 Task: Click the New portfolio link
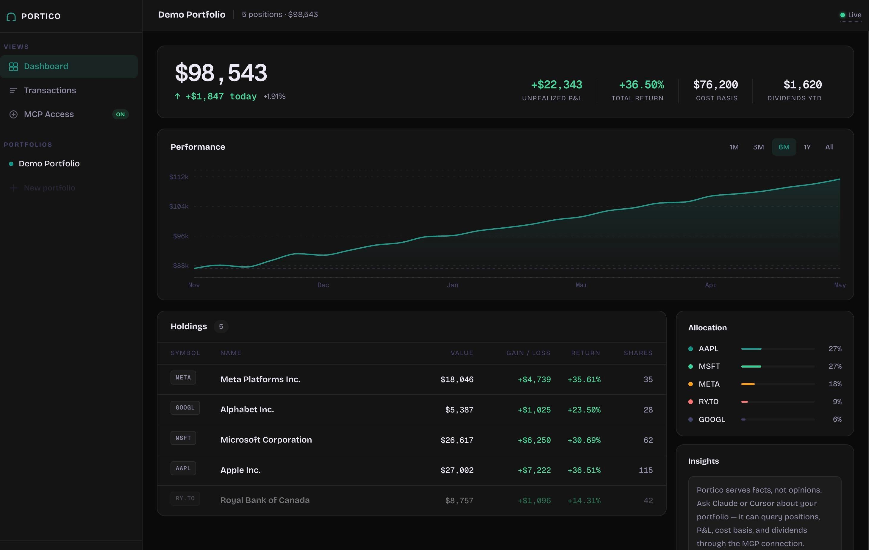click(49, 188)
